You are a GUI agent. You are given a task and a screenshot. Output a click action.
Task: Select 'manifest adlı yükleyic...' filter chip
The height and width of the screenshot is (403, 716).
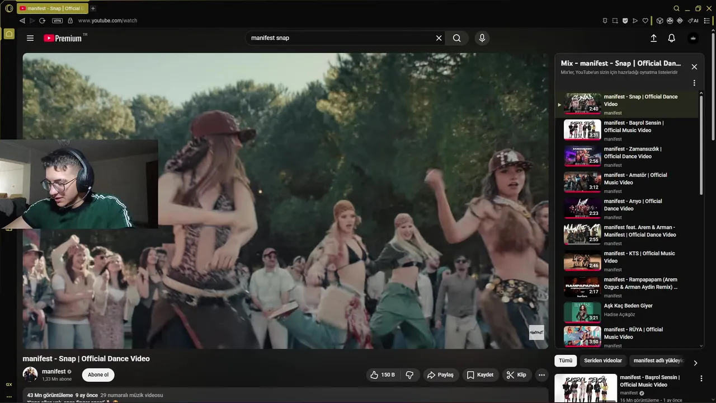click(658, 360)
